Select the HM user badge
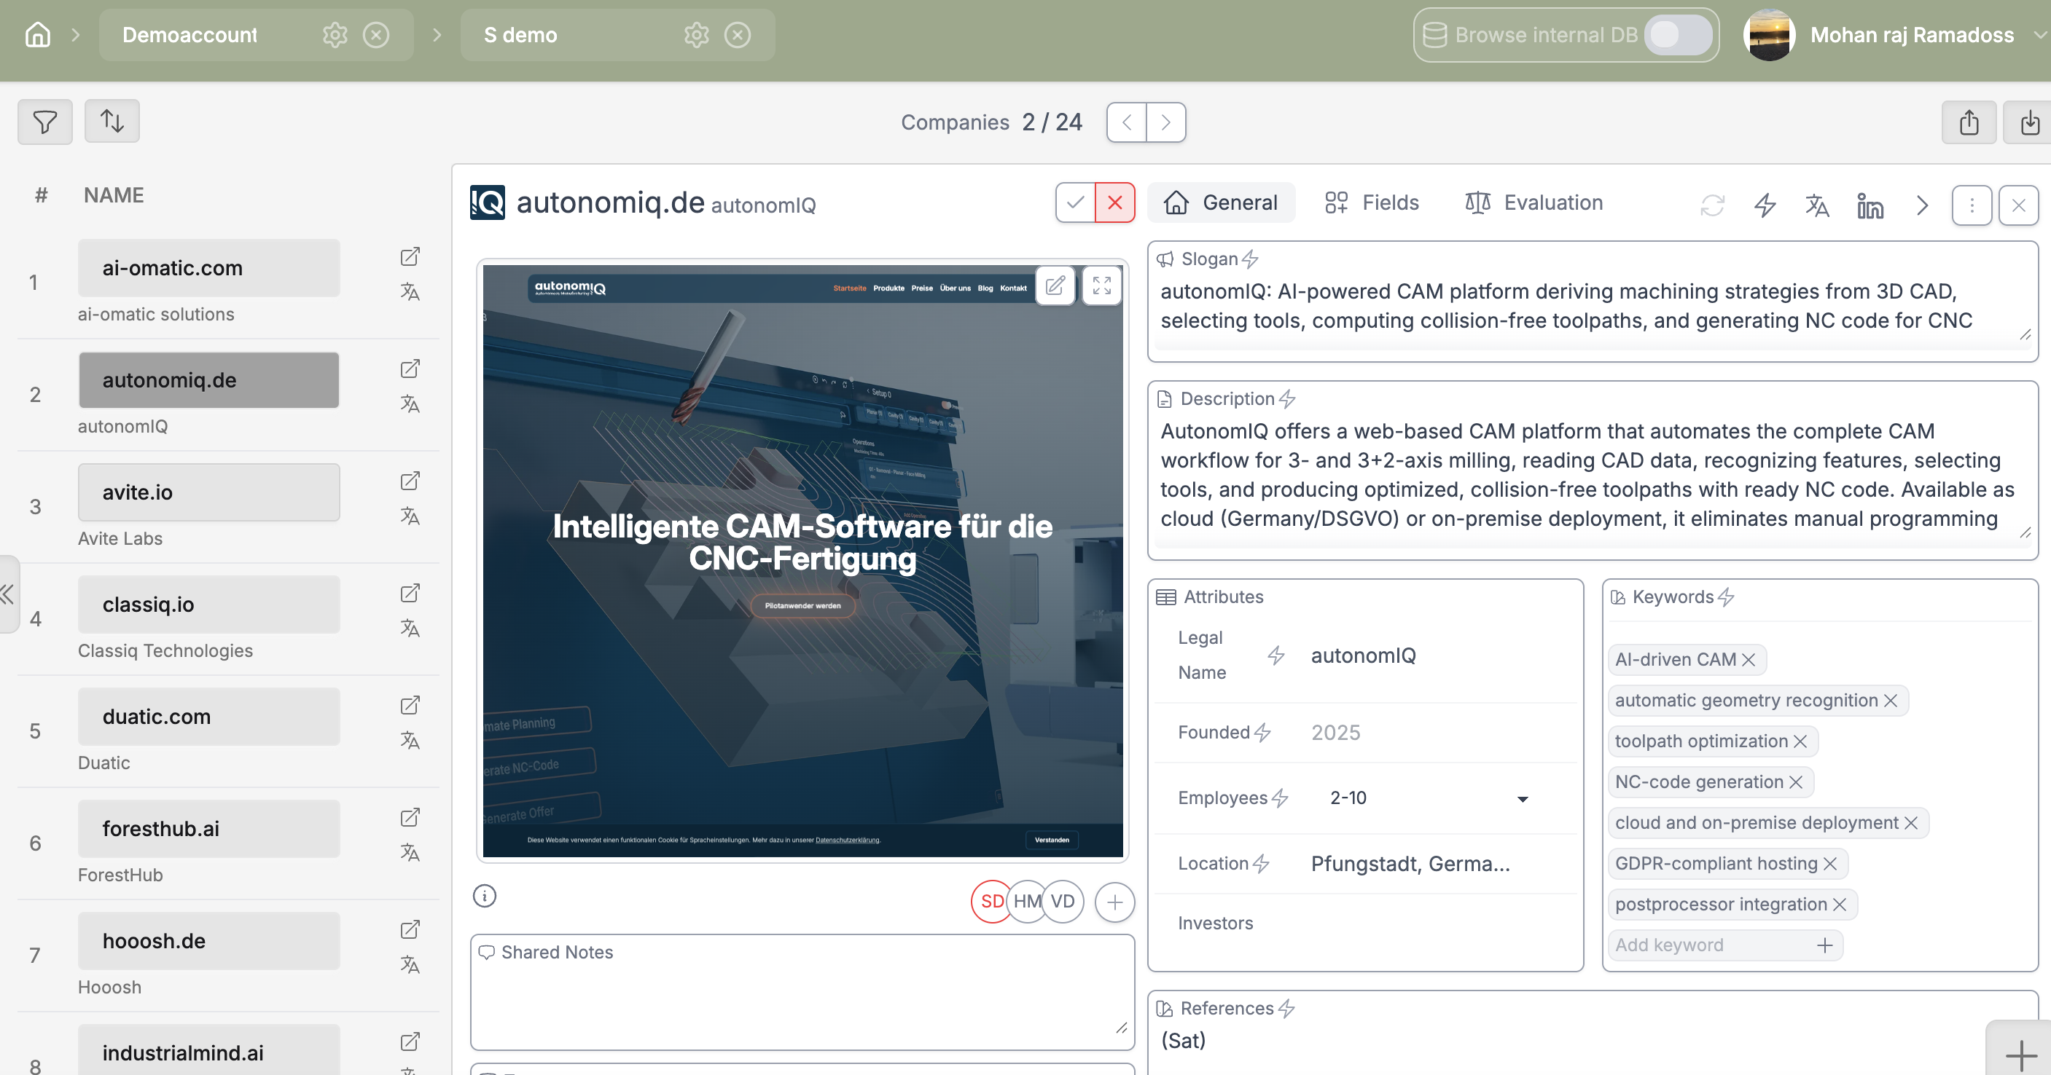2051x1075 pixels. click(x=1027, y=902)
